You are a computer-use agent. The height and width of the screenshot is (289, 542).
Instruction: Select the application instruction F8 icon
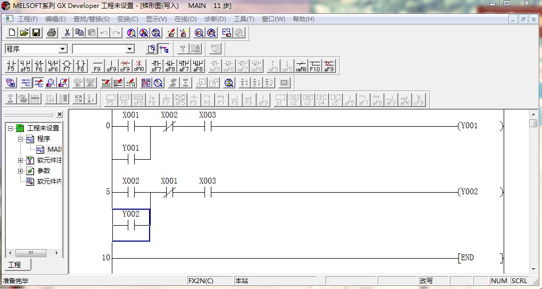tap(80, 65)
